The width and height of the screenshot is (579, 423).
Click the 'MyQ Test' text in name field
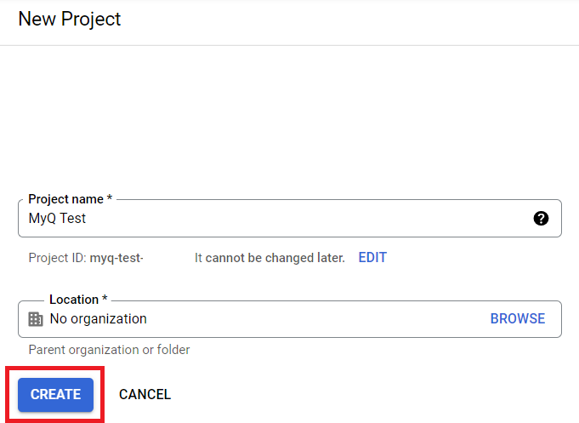(x=57, y=219)
